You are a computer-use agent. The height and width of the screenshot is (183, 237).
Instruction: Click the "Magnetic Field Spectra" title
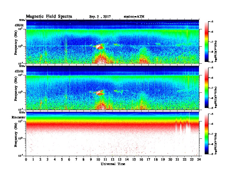tap(49, 16)
